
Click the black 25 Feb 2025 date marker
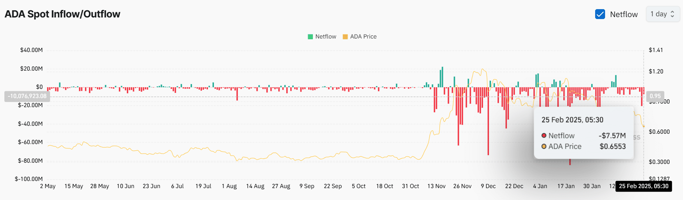tap(643, 186)
